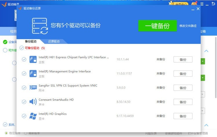217x137 pixels.
Task: Back up the Conexant SmartAudio HD driver
Action: click(x=183, y=102)
